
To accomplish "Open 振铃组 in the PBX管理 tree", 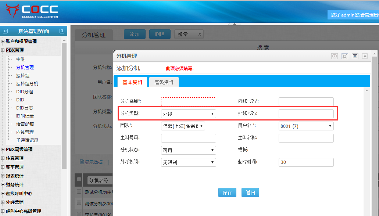I will [23, 76].
